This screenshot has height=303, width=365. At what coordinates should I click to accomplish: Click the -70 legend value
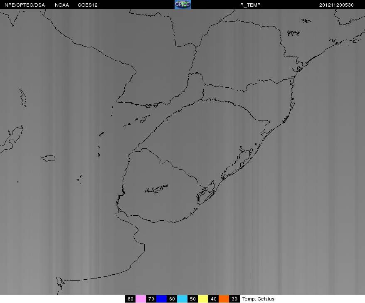coord(151,299)
